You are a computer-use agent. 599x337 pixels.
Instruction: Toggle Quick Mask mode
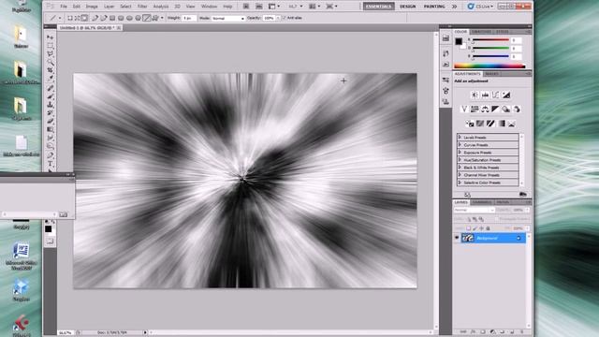[x=50, y=241]
